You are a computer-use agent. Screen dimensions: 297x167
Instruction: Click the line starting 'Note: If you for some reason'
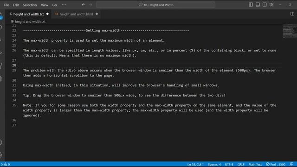tap(149, 105)
